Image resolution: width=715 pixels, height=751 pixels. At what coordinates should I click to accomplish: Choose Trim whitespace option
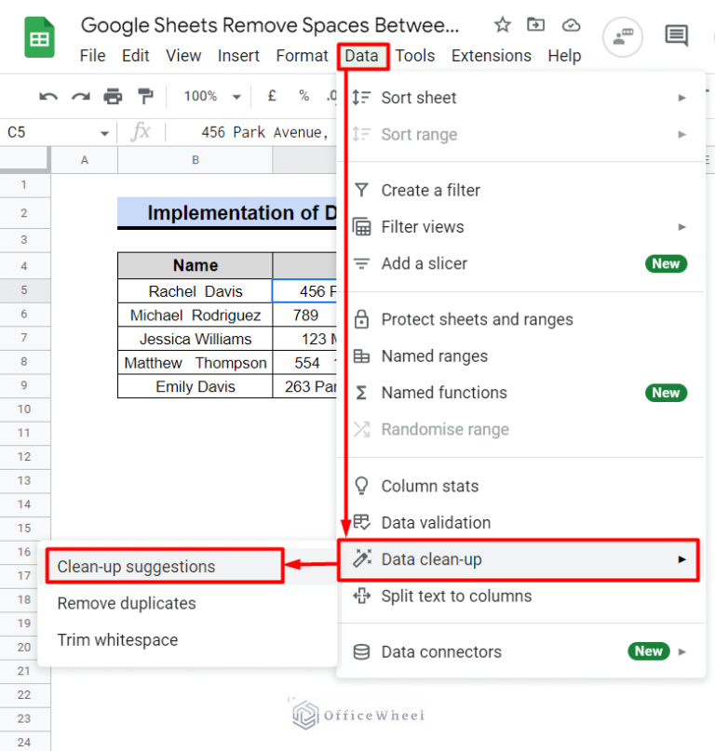[117, 640]
